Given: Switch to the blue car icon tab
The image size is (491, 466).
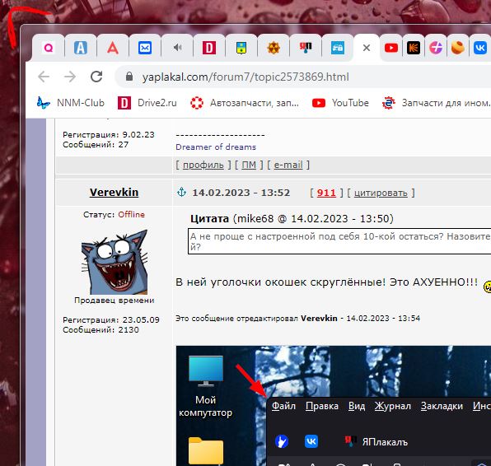Looking at the screenshot, I should coord(338,48).
